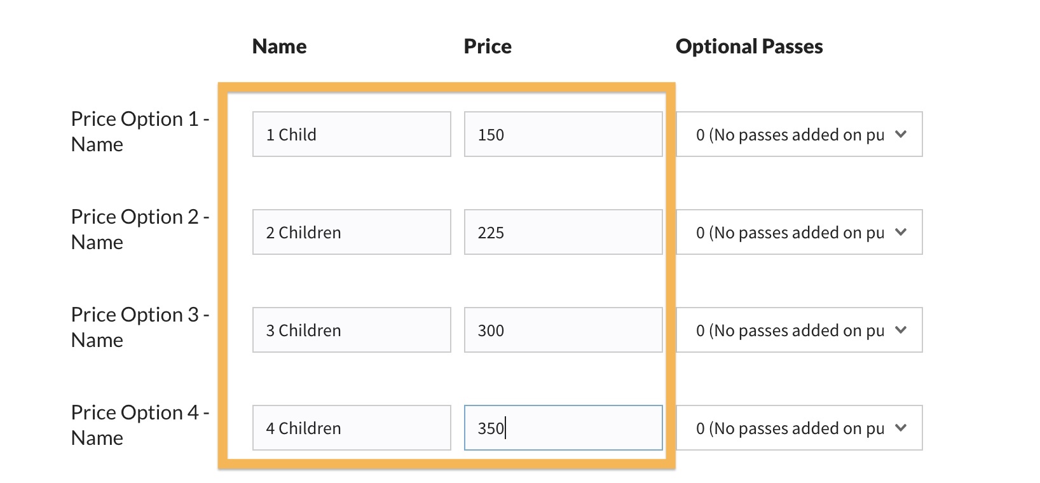Click the '1 Child' name field
The width and height of the screenshot is (1040, 483).
pos(352,134)
